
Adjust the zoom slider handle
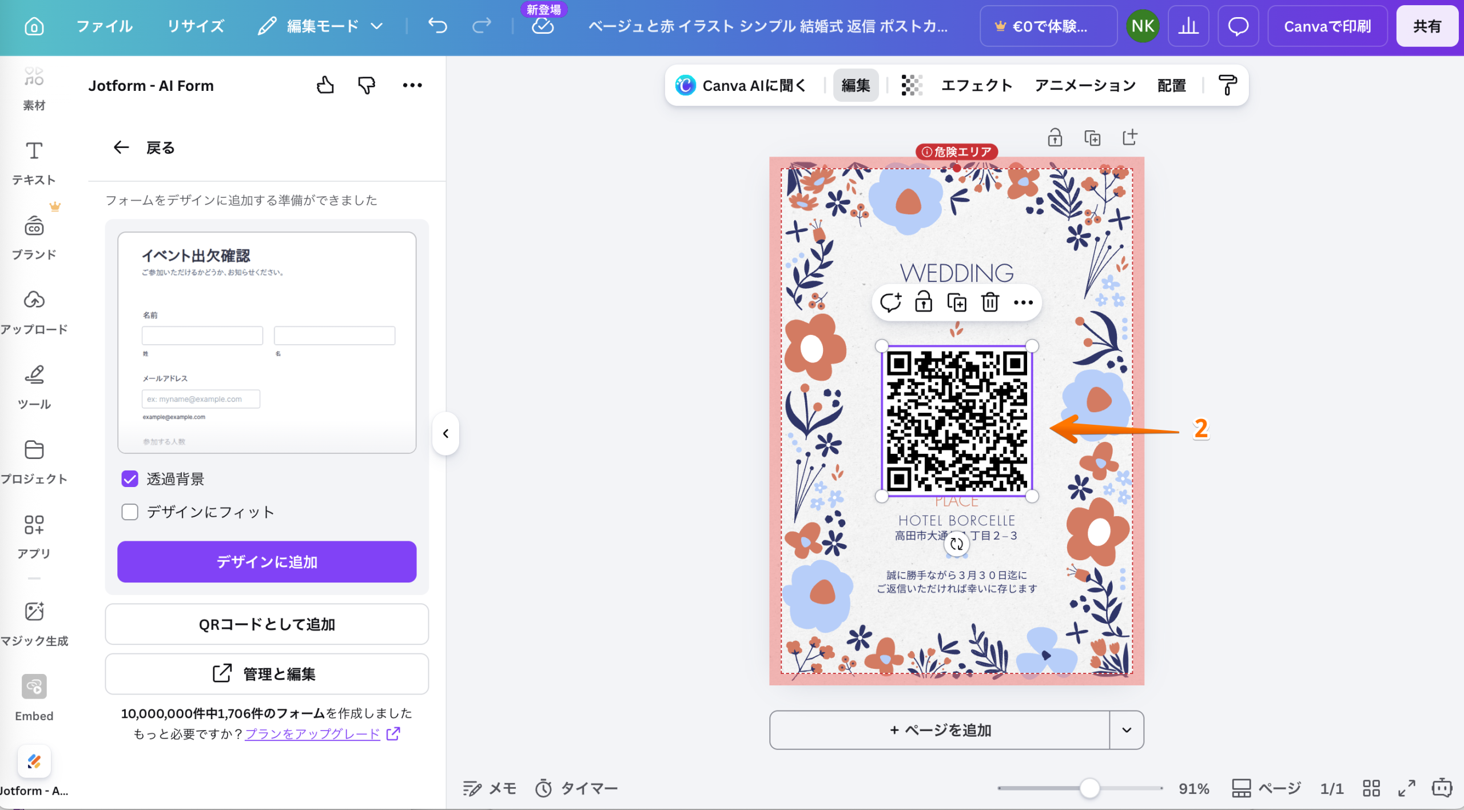pyautogui.click(x=1090, y=788)
